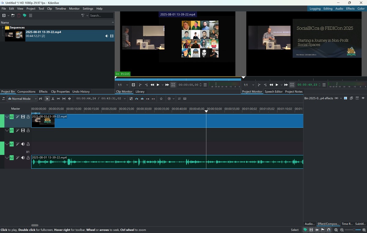Click the Set Zone In icon in Clip Monitor
The image size is (367, 233).
tap(140, 85)
